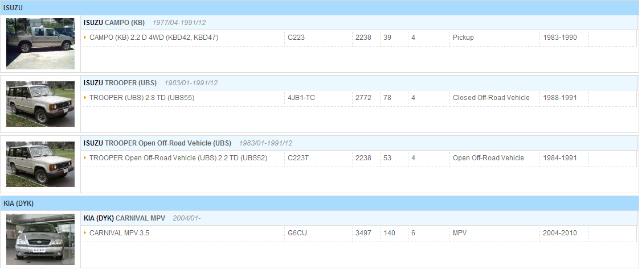
Task: Click body type Closed Off-Road Vehicle
Action: (x=491, y=98)
